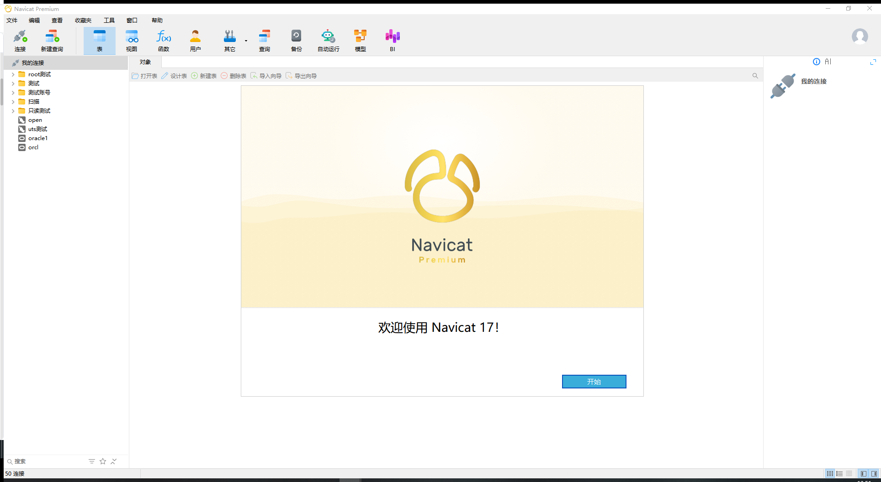Open the 查看 (View) menu
The width and height of the screenshot is (881, 482).
pyautogui.click(x=57, y=21)
